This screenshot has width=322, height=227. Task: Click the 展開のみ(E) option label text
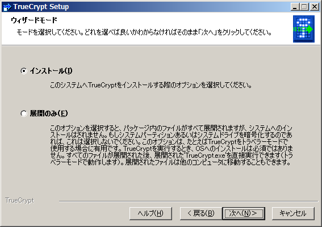(x=49, y=113)
